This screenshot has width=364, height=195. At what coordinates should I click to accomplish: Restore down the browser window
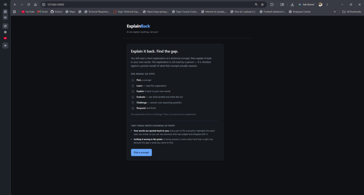click(351, 5)
